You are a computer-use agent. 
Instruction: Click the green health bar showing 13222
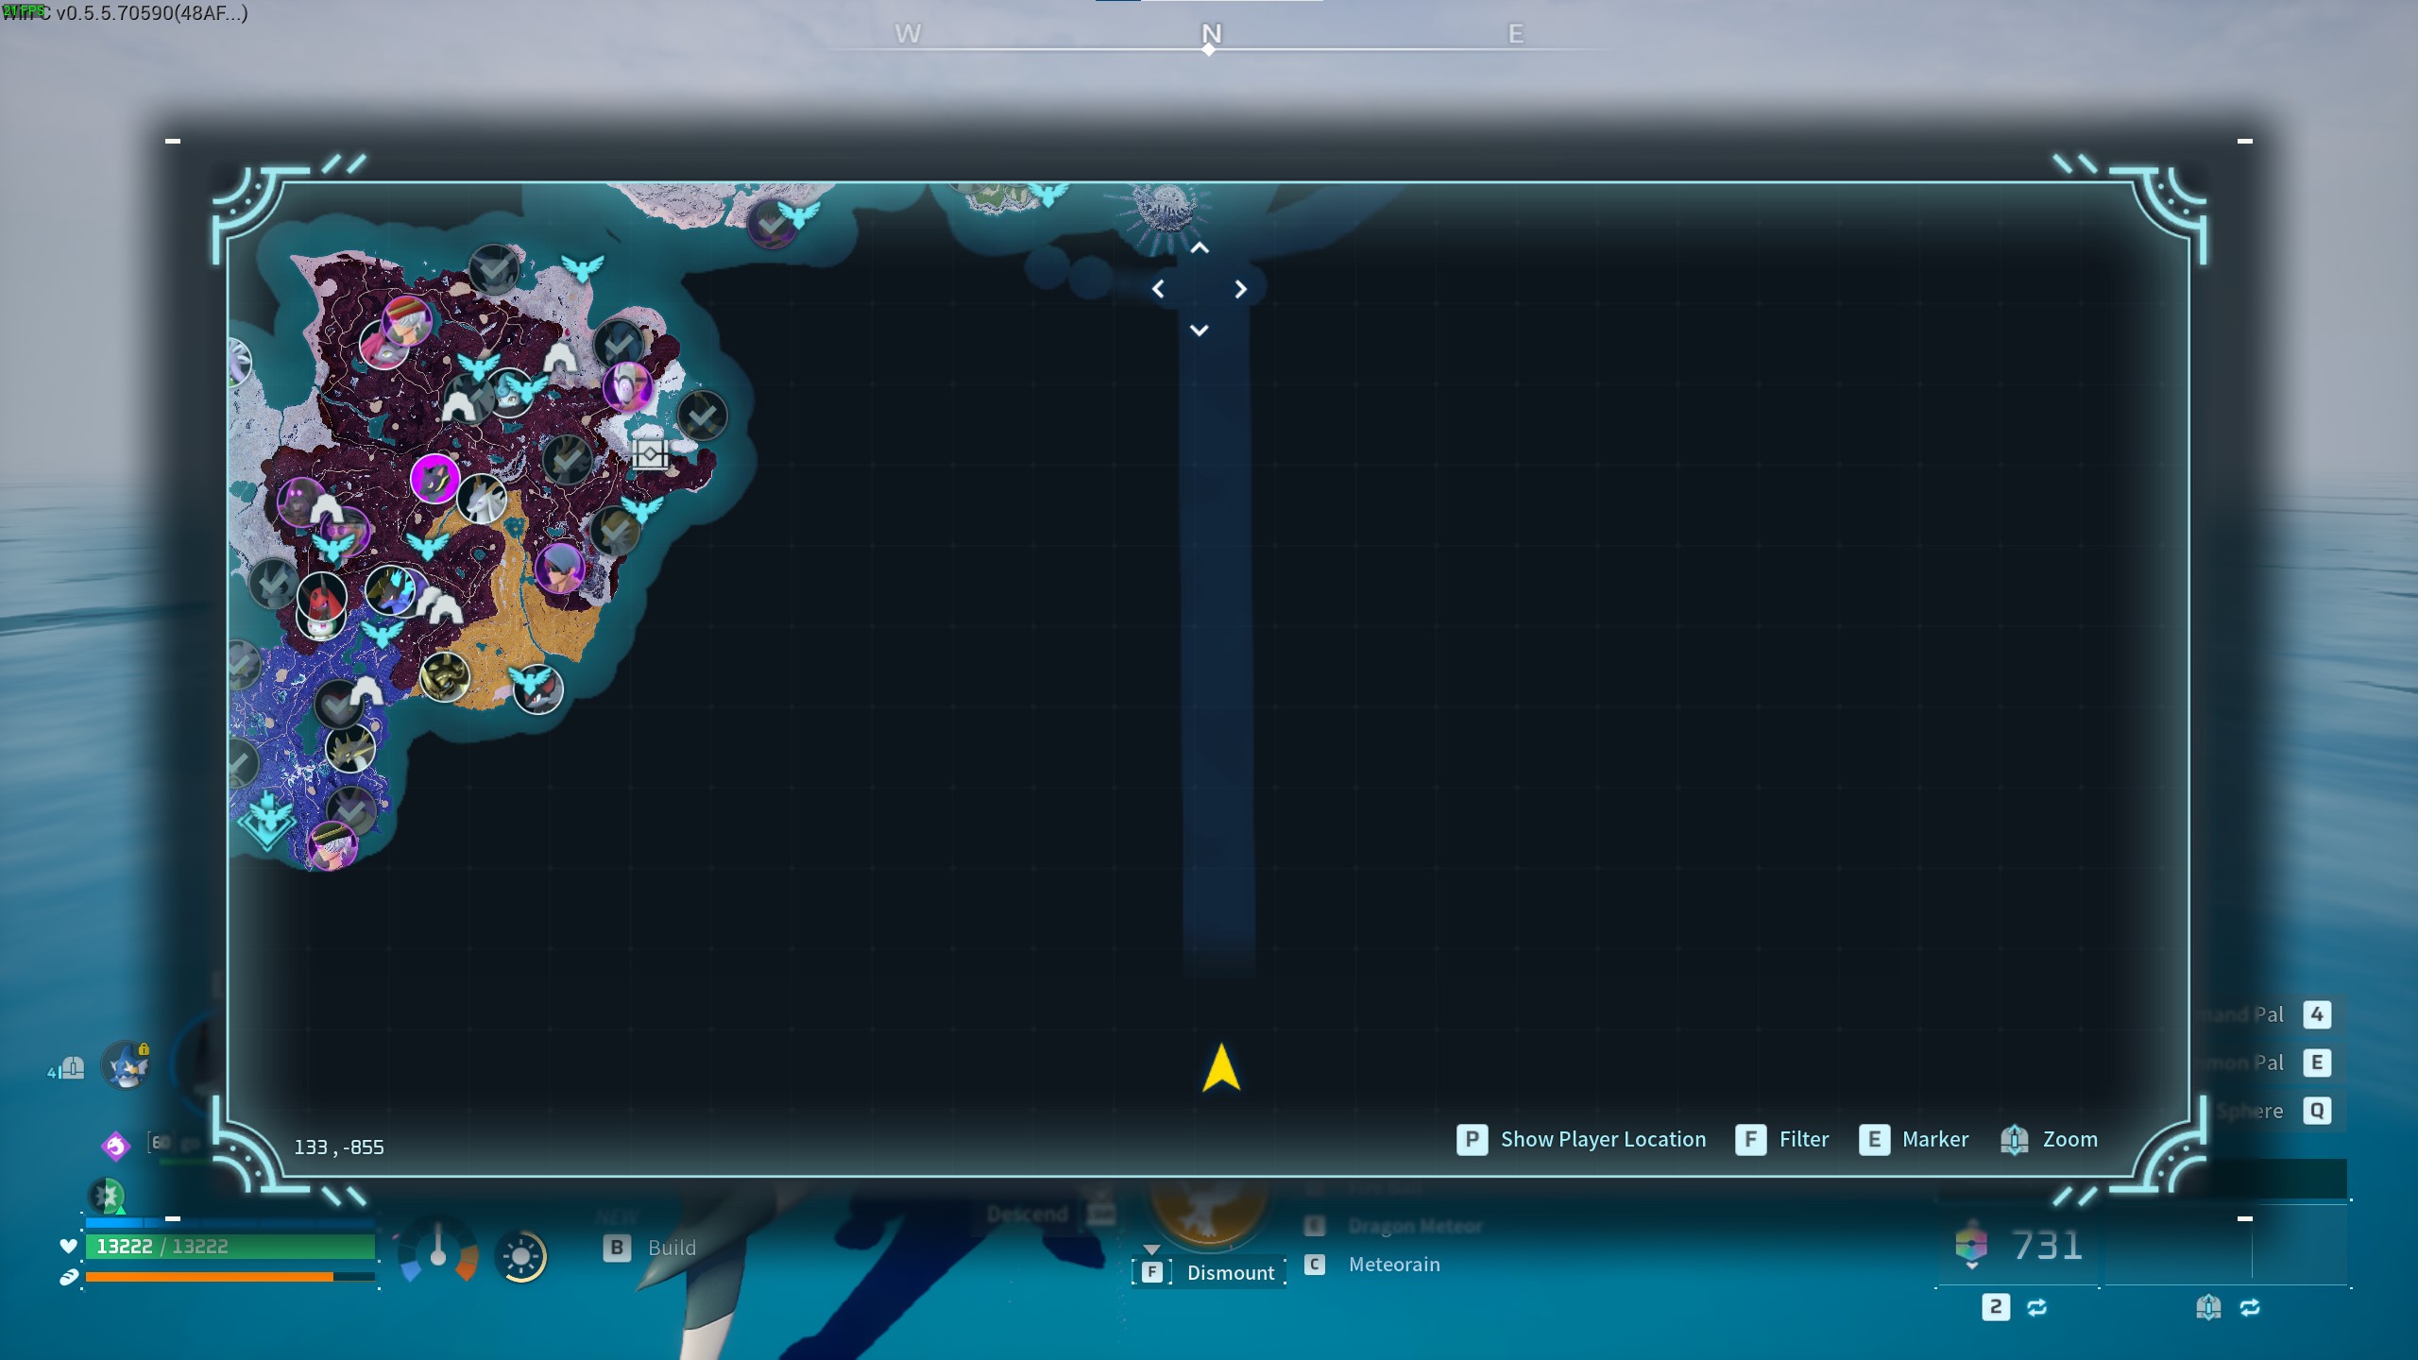pyautogui.click(x=230, y=1247)
